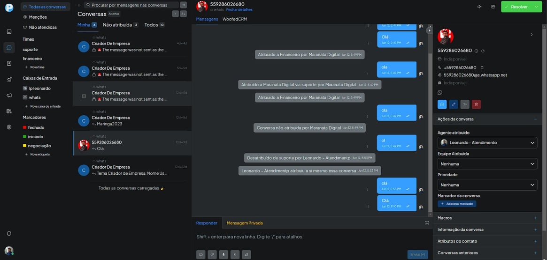Open the Agente atribuído dropdown
Viewport: 547px width, 260px height.
tap(487, 143)
